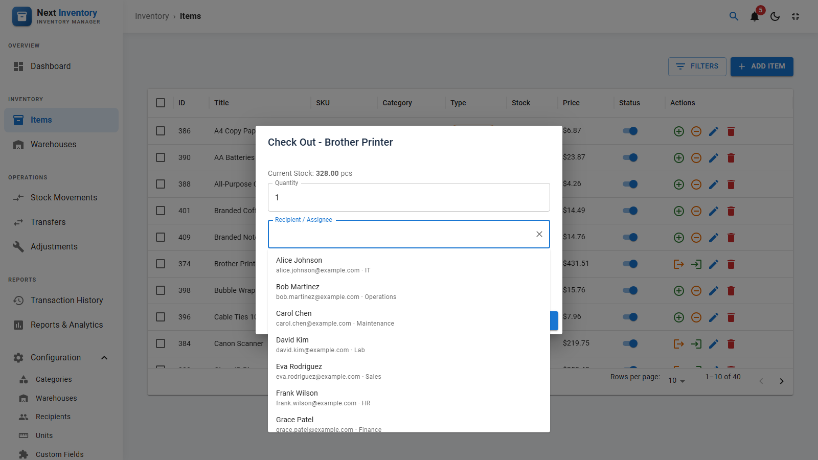This screenshot has width=818, height=460.
Task: Toggle status switch for item 401
Action: (x=630, y=211)
